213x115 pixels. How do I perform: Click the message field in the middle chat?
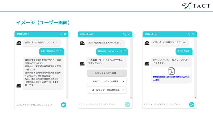(101, 105)
